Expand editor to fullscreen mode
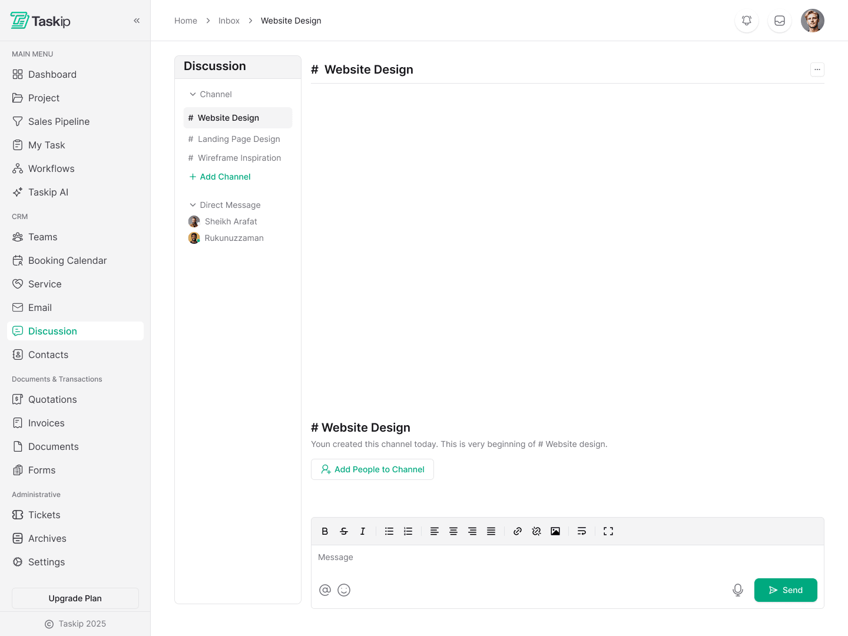Viewport: 848px width, 636px height. (x=608, y=531)
